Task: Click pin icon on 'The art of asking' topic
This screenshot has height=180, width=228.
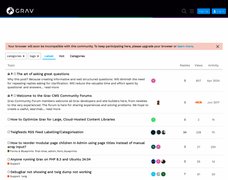Action: (x=12, y=74)
